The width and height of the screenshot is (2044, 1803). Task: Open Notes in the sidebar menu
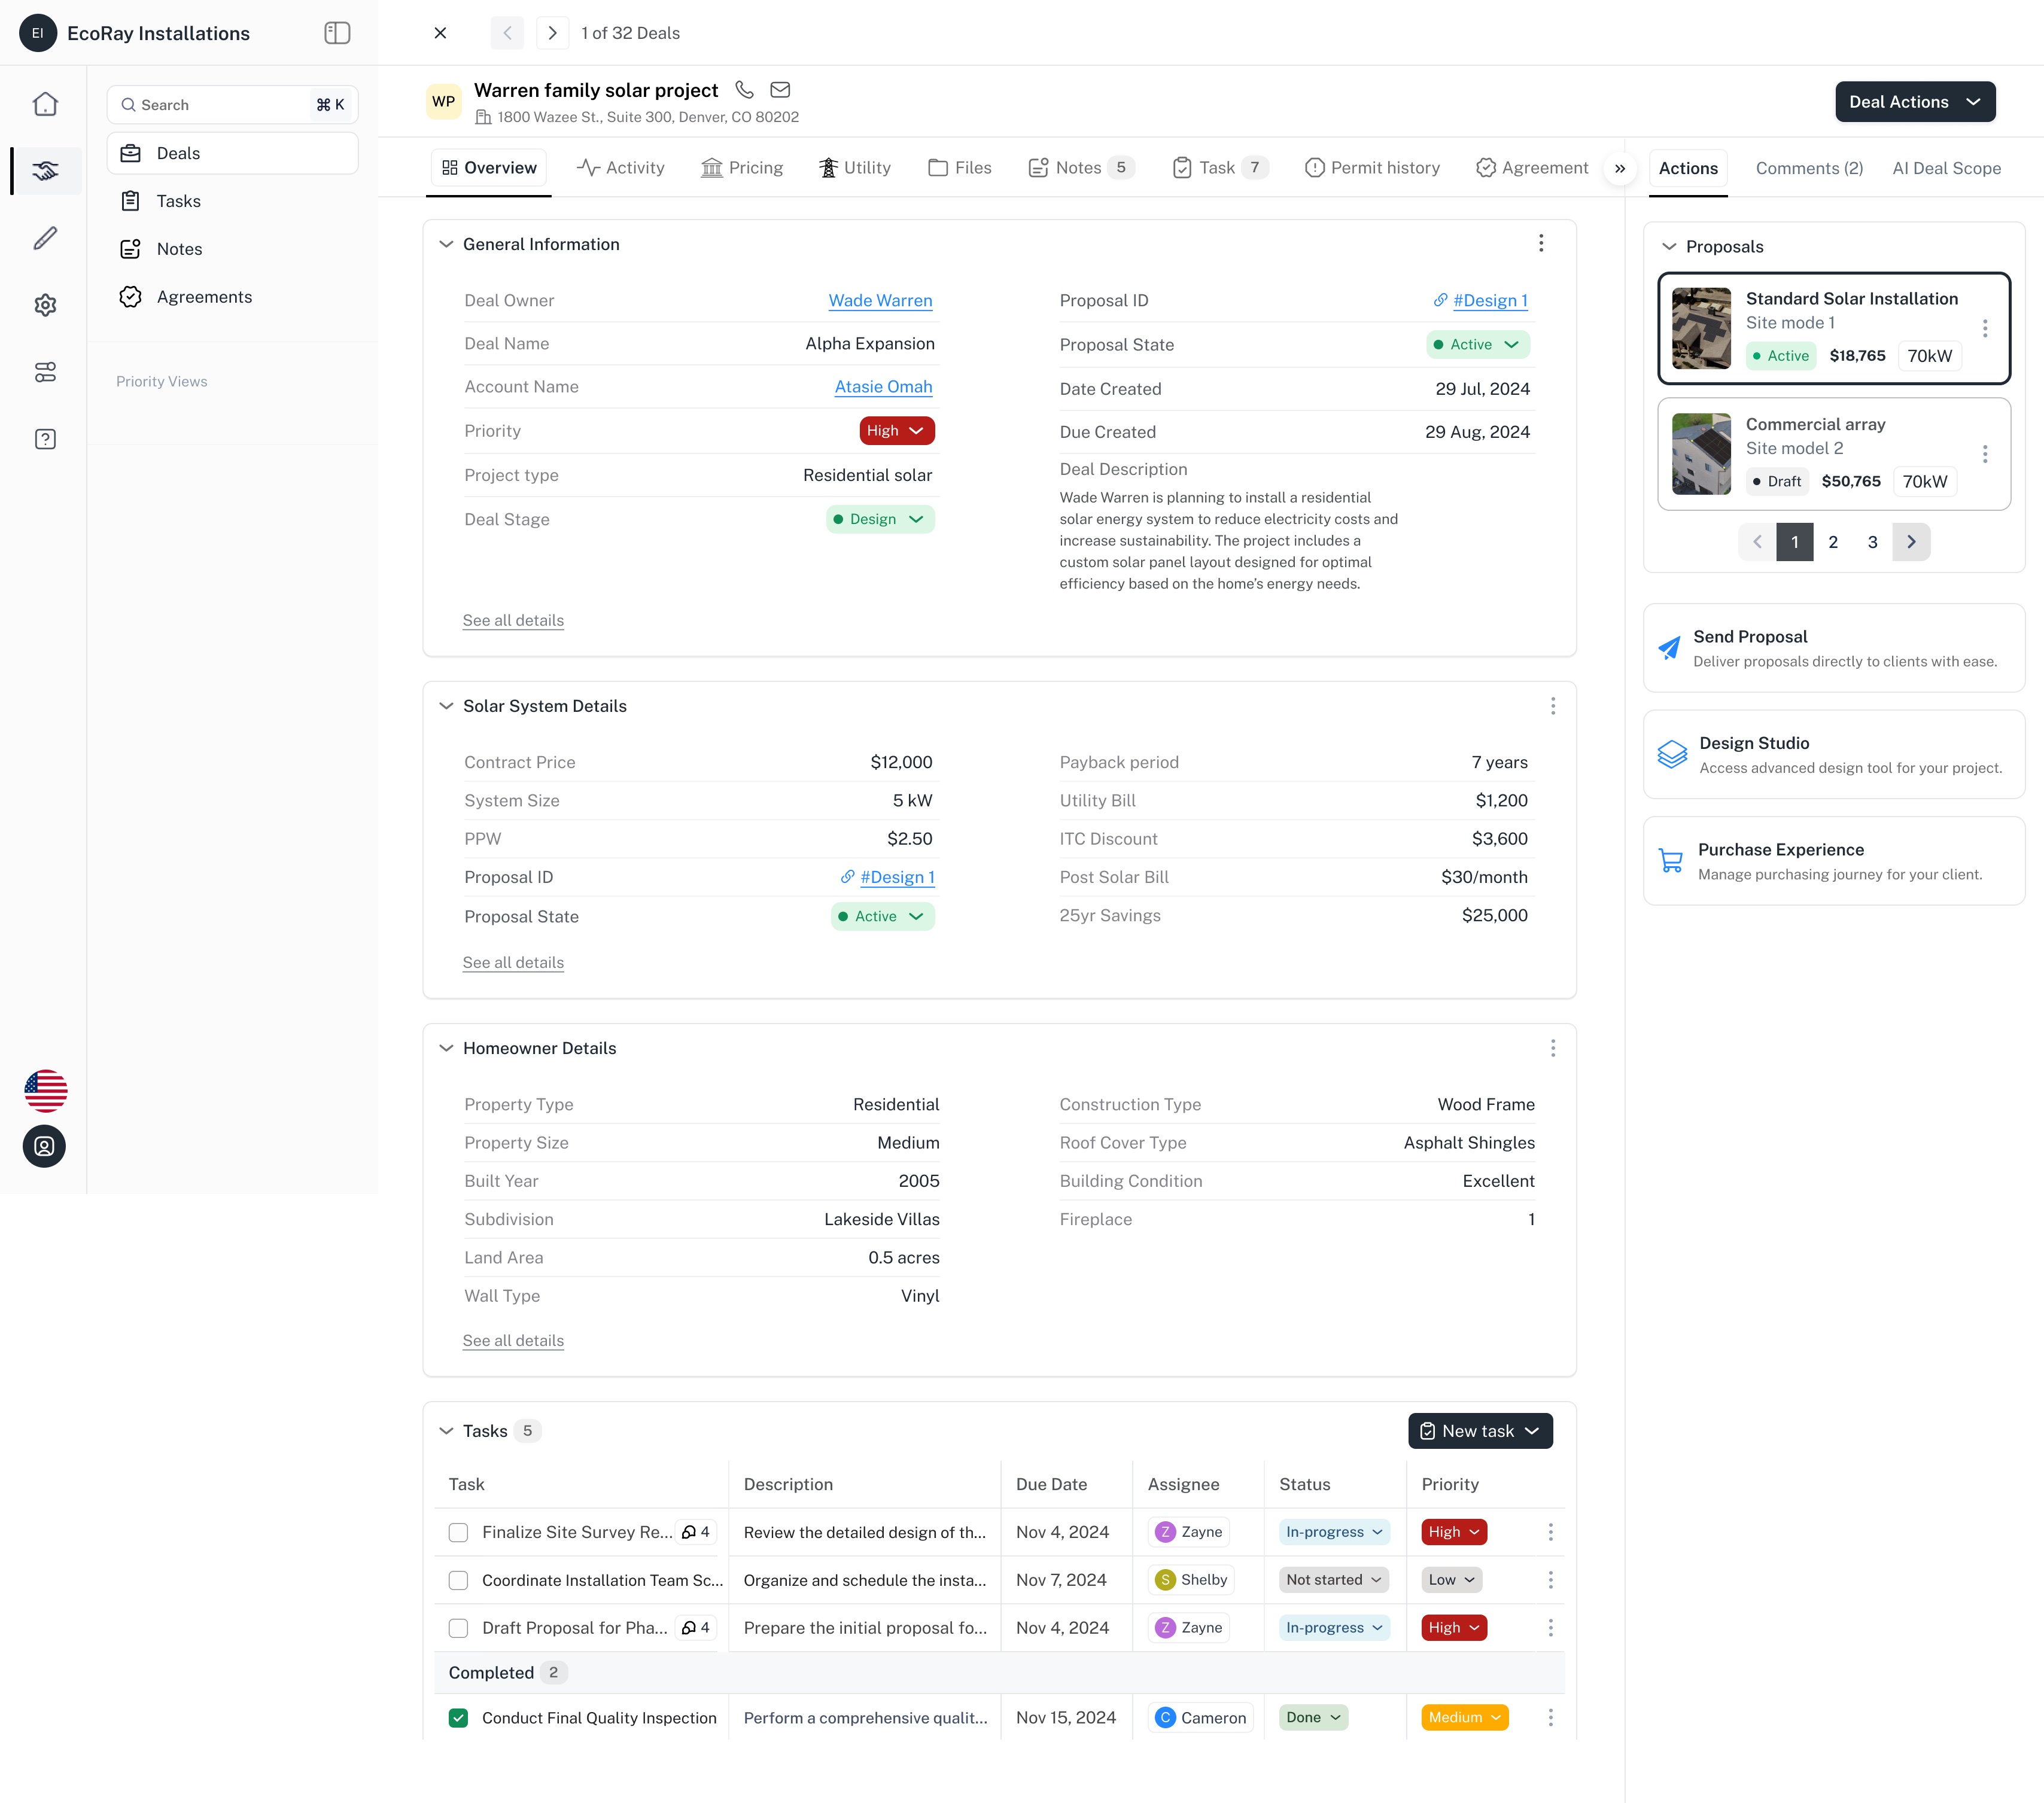tap(232, 249)
